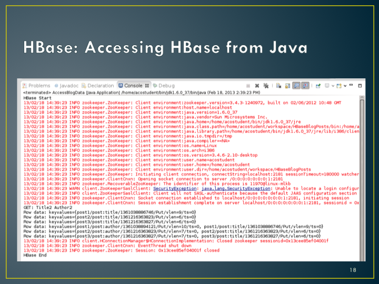This screenshot has width=379, height=284.
Task: Toggle show console on standard error
Action: pyautogui.click(x=305, y=86)
